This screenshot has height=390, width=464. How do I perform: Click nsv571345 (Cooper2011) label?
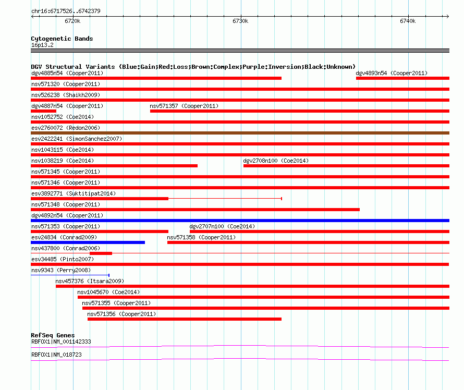pyautogui.click(x=66, y=172)
